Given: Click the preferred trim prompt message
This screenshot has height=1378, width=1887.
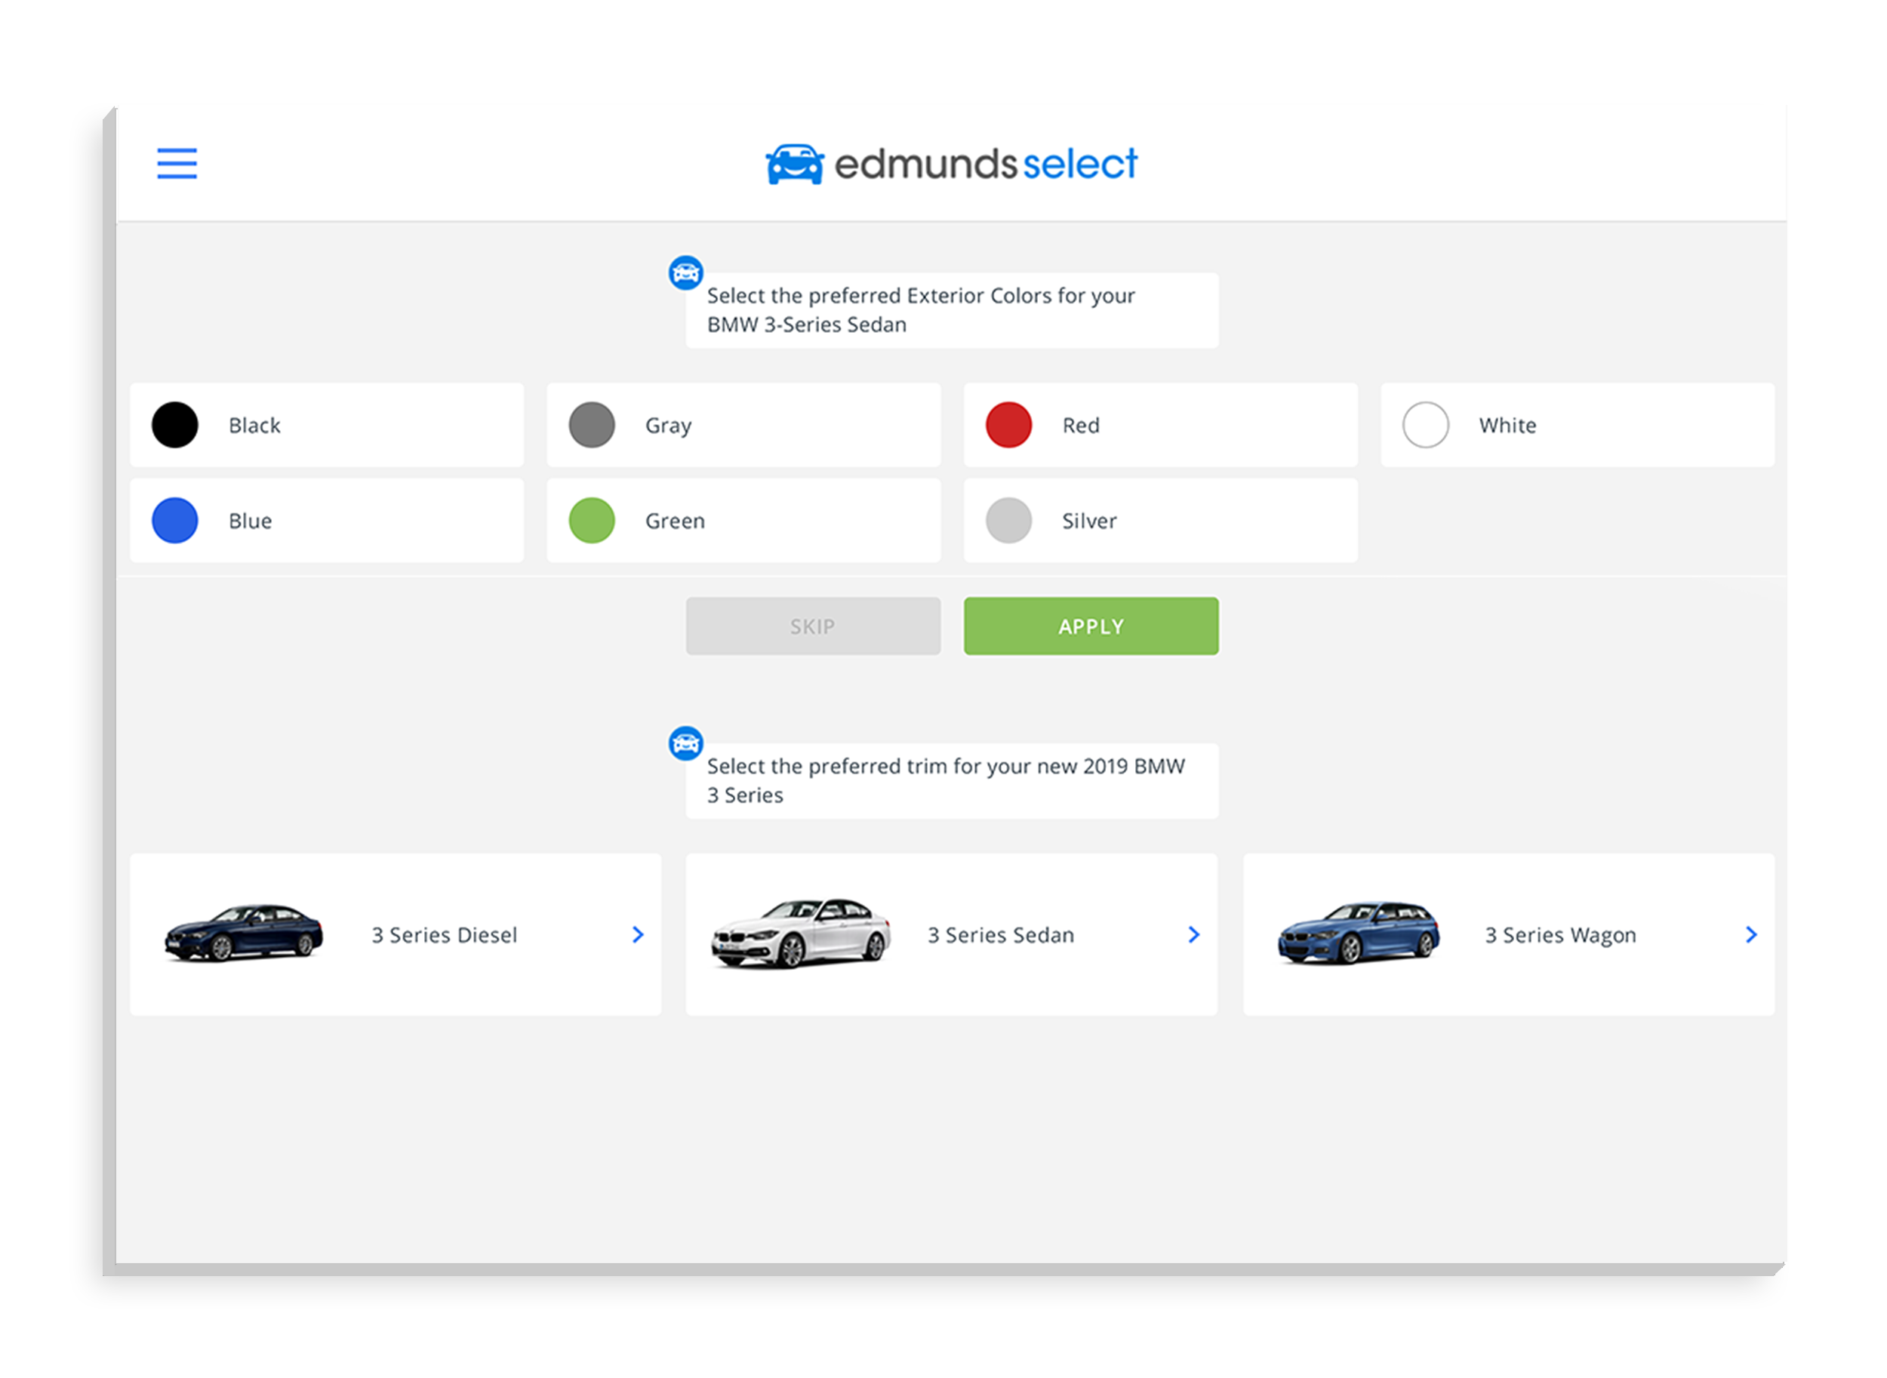Looking at the screenshot, I should 952,781.
